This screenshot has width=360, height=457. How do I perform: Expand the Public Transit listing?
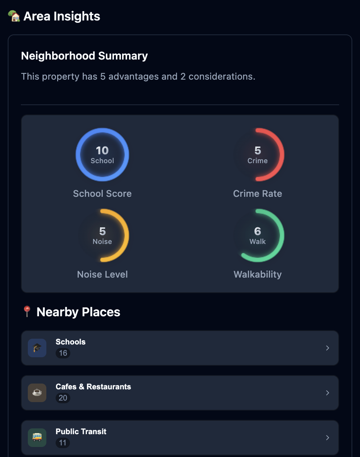180,437
